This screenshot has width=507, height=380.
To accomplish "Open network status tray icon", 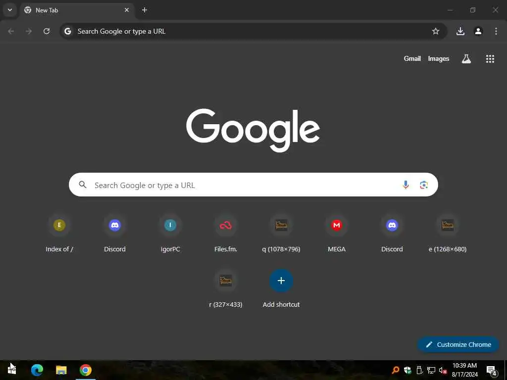I will tap(431, 370).
